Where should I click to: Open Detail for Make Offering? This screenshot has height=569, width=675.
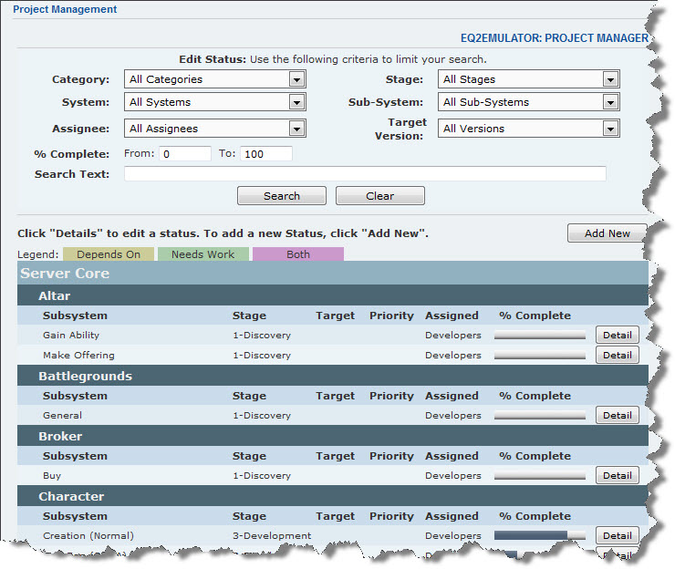pyautogui.click(x=617, y=356)
